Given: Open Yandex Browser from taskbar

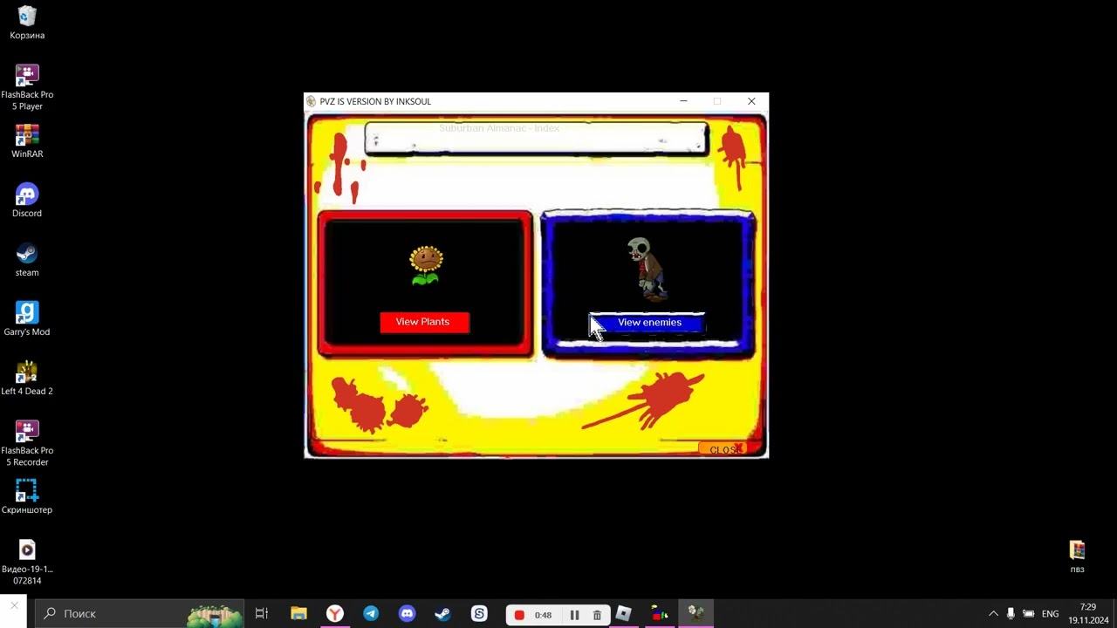Looking at the screenshot, I should [x=335, y=614].
